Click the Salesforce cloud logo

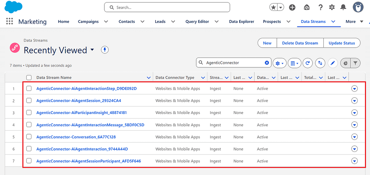[x=13, y=7]
